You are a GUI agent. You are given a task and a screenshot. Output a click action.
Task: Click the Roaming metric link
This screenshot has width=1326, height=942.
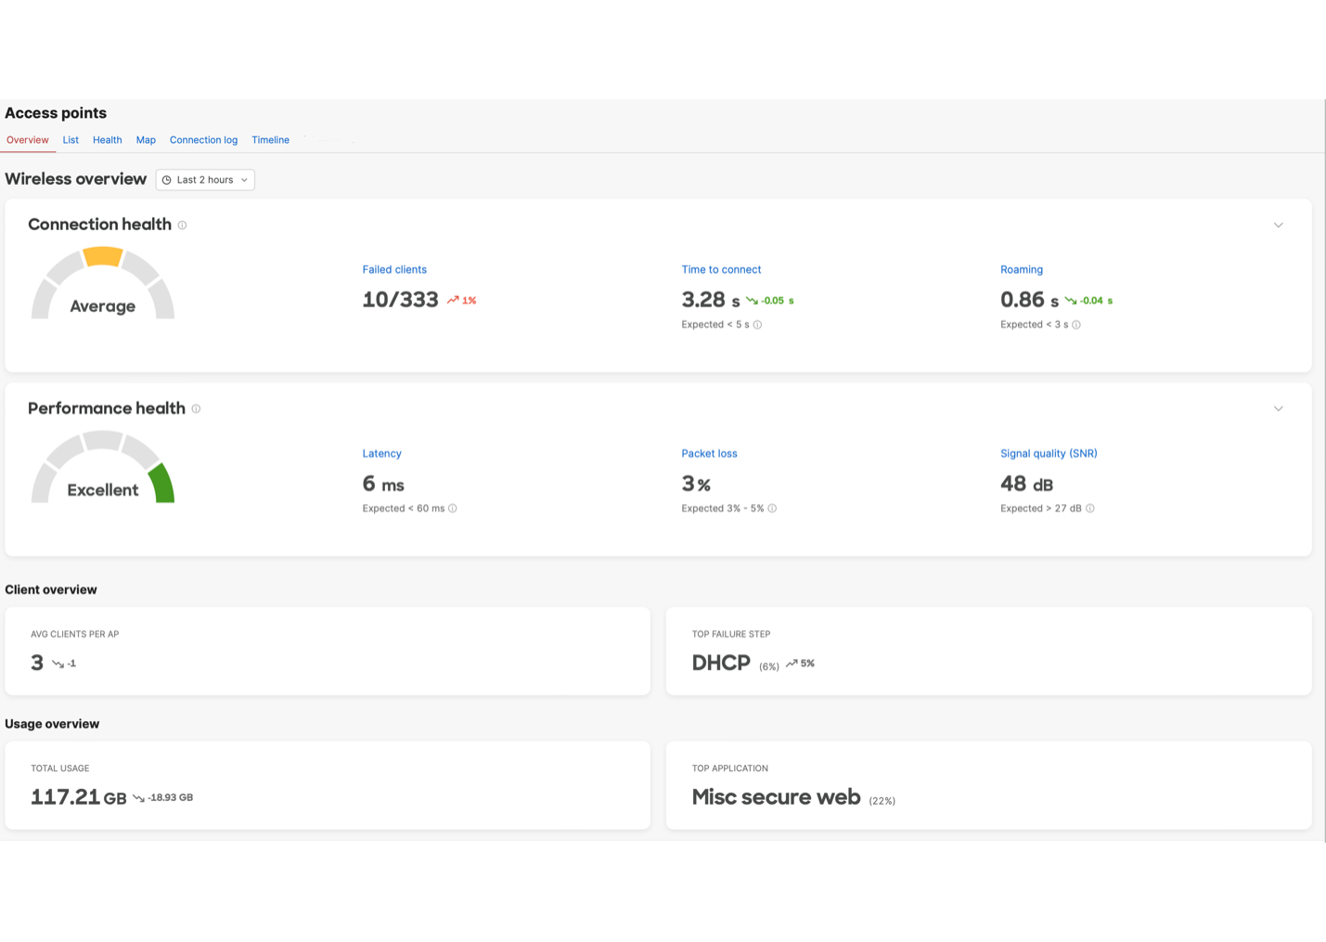coord(1022,269)
